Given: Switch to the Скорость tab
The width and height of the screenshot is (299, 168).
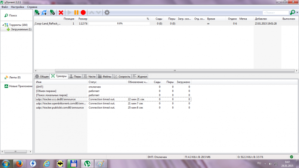Looking at the screenshot, I should click(x=122, y=76).
